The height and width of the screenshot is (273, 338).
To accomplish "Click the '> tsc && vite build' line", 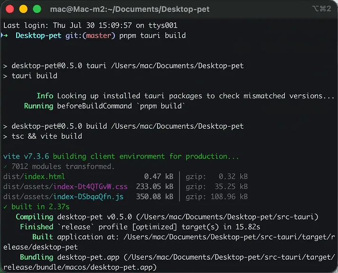I will coord(43,136).
